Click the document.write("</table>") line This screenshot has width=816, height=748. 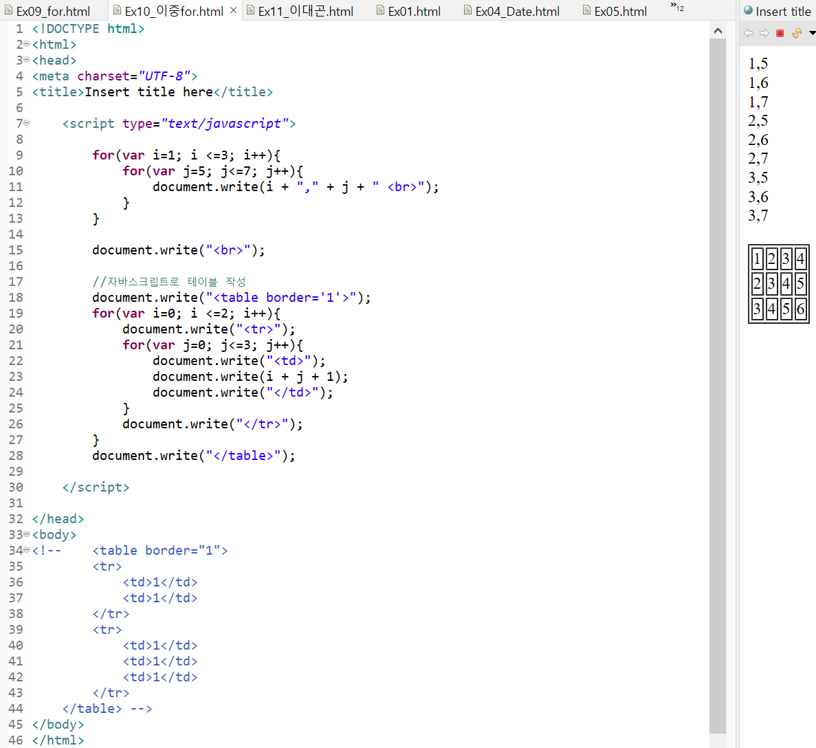(x=194, y=455)
